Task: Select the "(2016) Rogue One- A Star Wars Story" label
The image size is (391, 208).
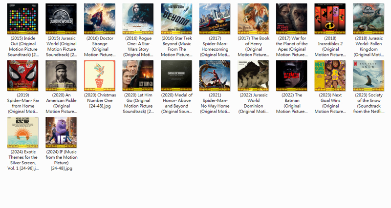Action: pos(138,46)
